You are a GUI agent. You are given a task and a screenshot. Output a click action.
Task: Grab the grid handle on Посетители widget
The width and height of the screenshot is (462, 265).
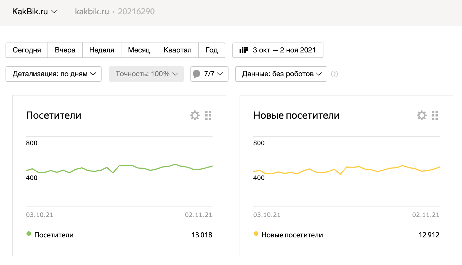208,115
